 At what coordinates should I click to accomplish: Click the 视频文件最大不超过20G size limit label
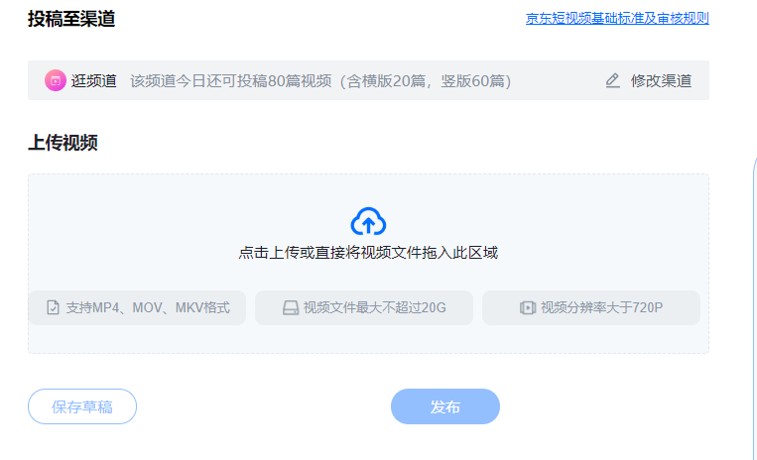[x=375, y=307]
